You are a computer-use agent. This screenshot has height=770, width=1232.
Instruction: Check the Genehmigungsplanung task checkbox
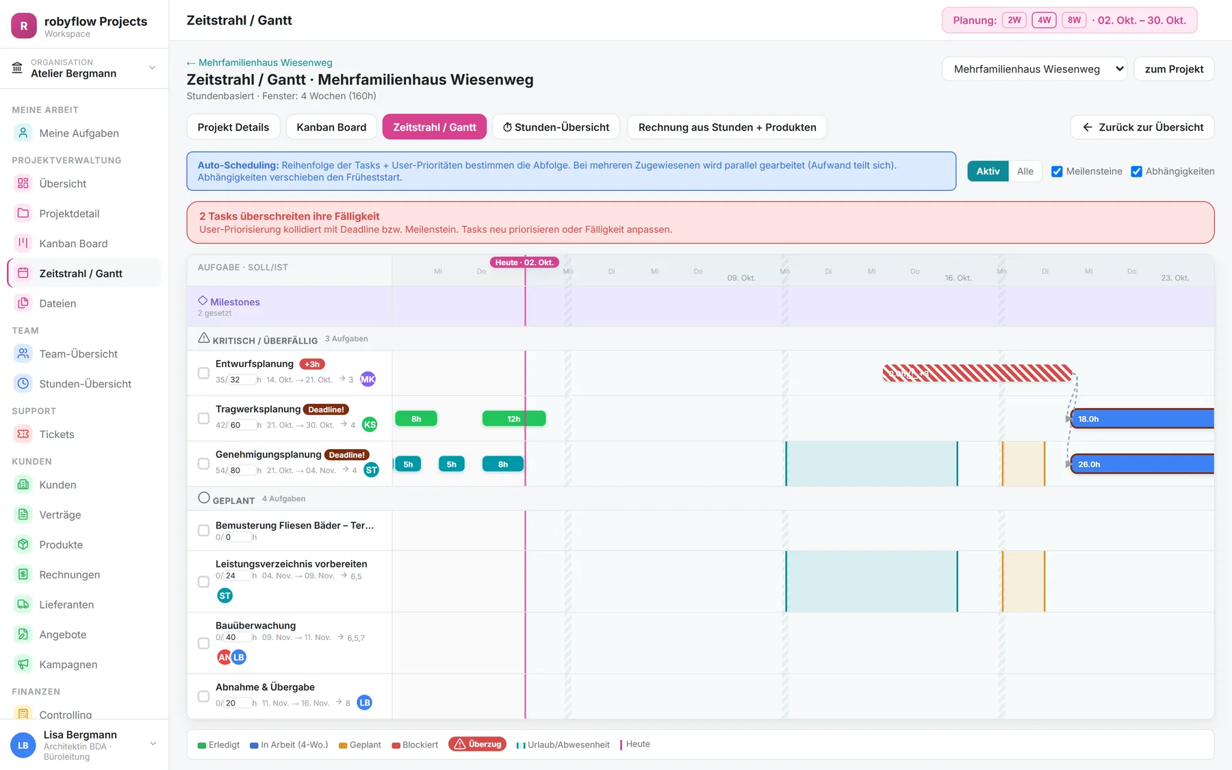203,463
